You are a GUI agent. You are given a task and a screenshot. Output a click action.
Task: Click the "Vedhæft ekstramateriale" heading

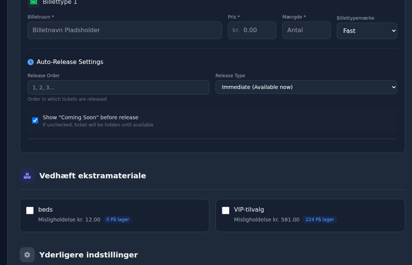[93, 176]
